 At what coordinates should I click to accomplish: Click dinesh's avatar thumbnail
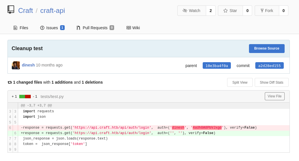tap(16, 65)
